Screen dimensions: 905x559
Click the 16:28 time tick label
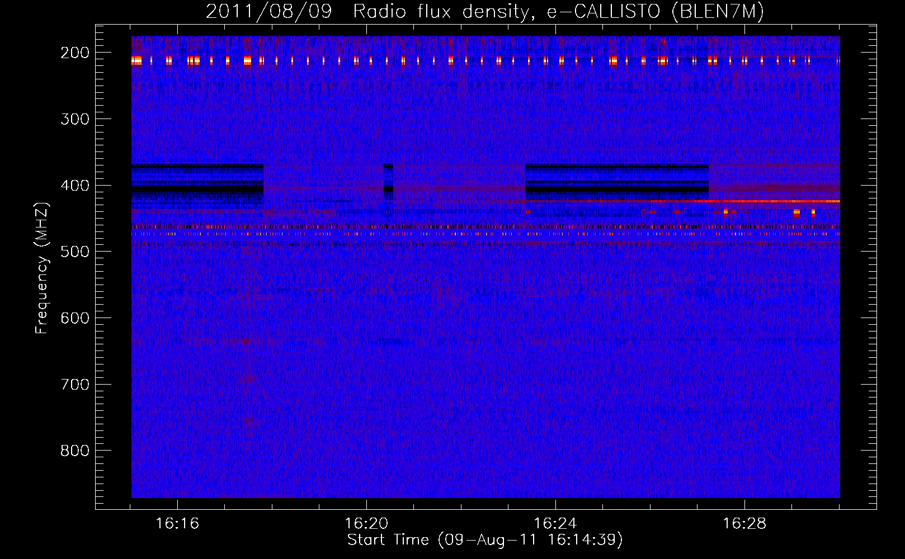coord(744,524)
